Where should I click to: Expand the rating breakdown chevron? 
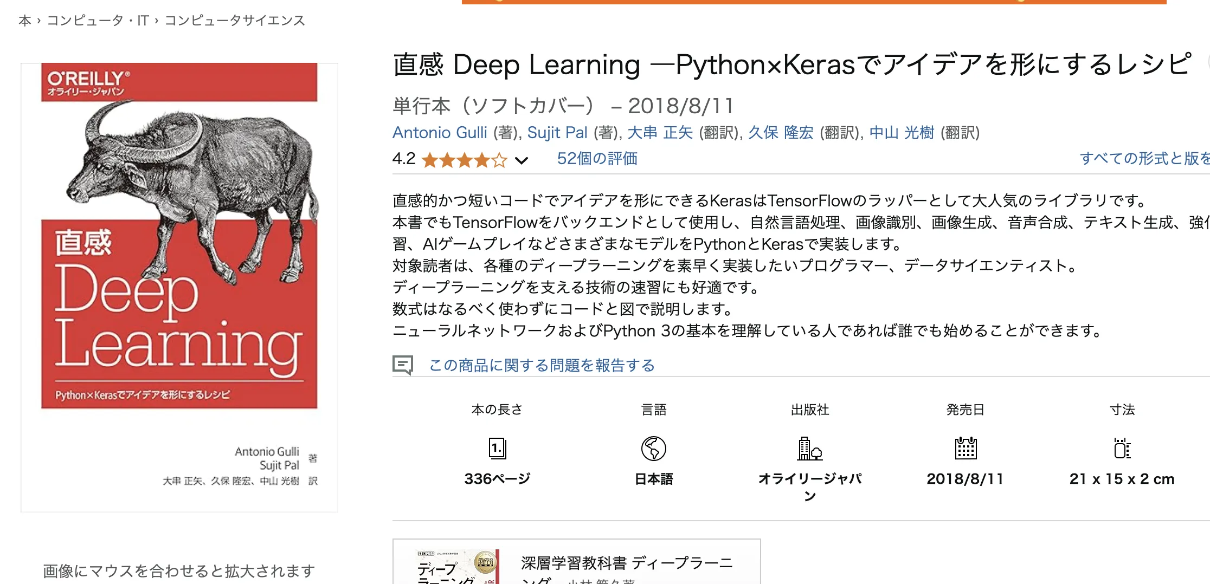[x=521, y=160]
